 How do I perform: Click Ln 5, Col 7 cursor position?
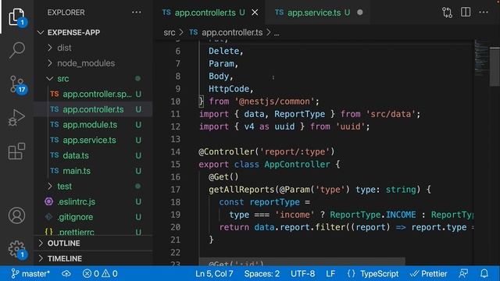[x=214, y=274]
